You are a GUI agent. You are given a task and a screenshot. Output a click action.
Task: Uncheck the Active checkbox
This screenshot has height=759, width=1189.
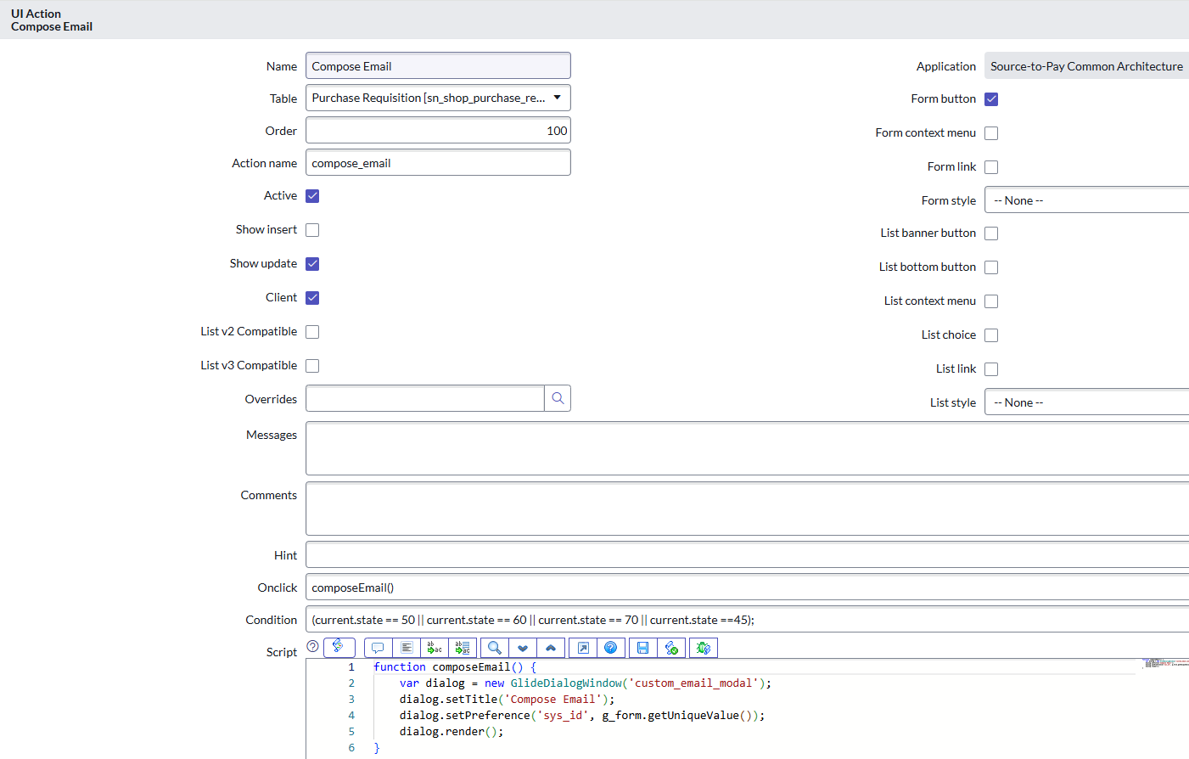click(x=312, y=196)
